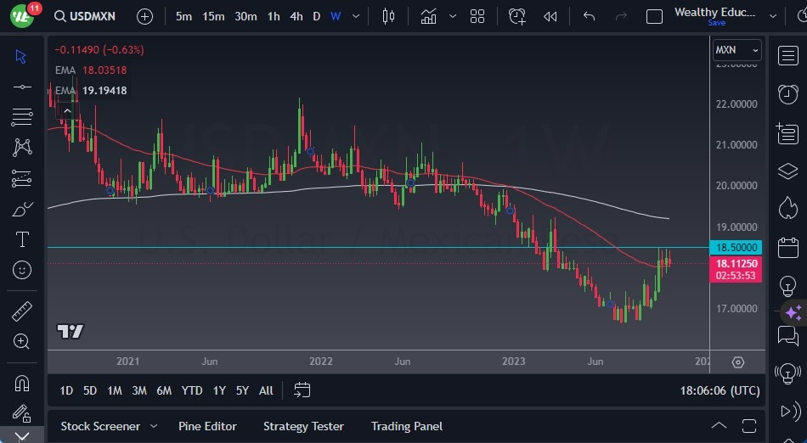The height and width of the screenshot is (443, 807).
Task: Set range to 3M
Action: [x=139, y=390]
